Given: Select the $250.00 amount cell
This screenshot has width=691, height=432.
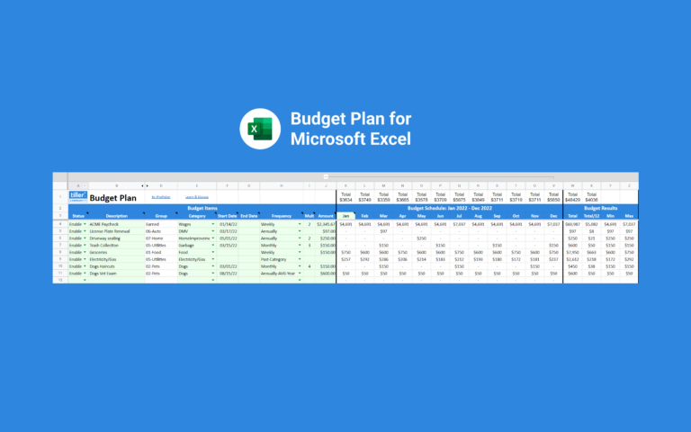Looking at the screenshot, I should (x=326, y=238).
